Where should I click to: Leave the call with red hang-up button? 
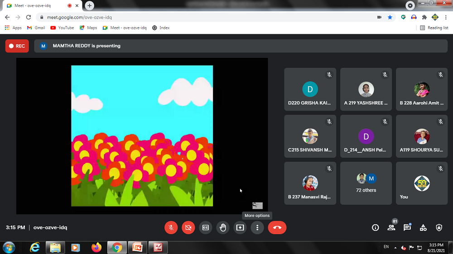(277, 228)
